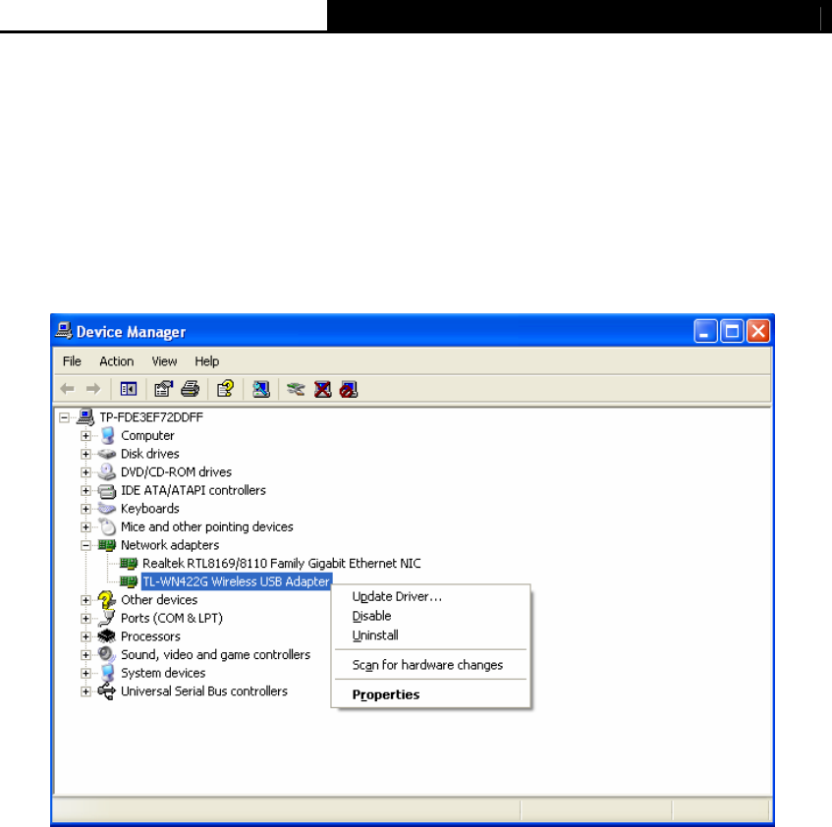This screenshot has width=832, height=827.
Task: Click the root computer icon TP-FDE3EF72DDFF
Action: tap(85, 417)
